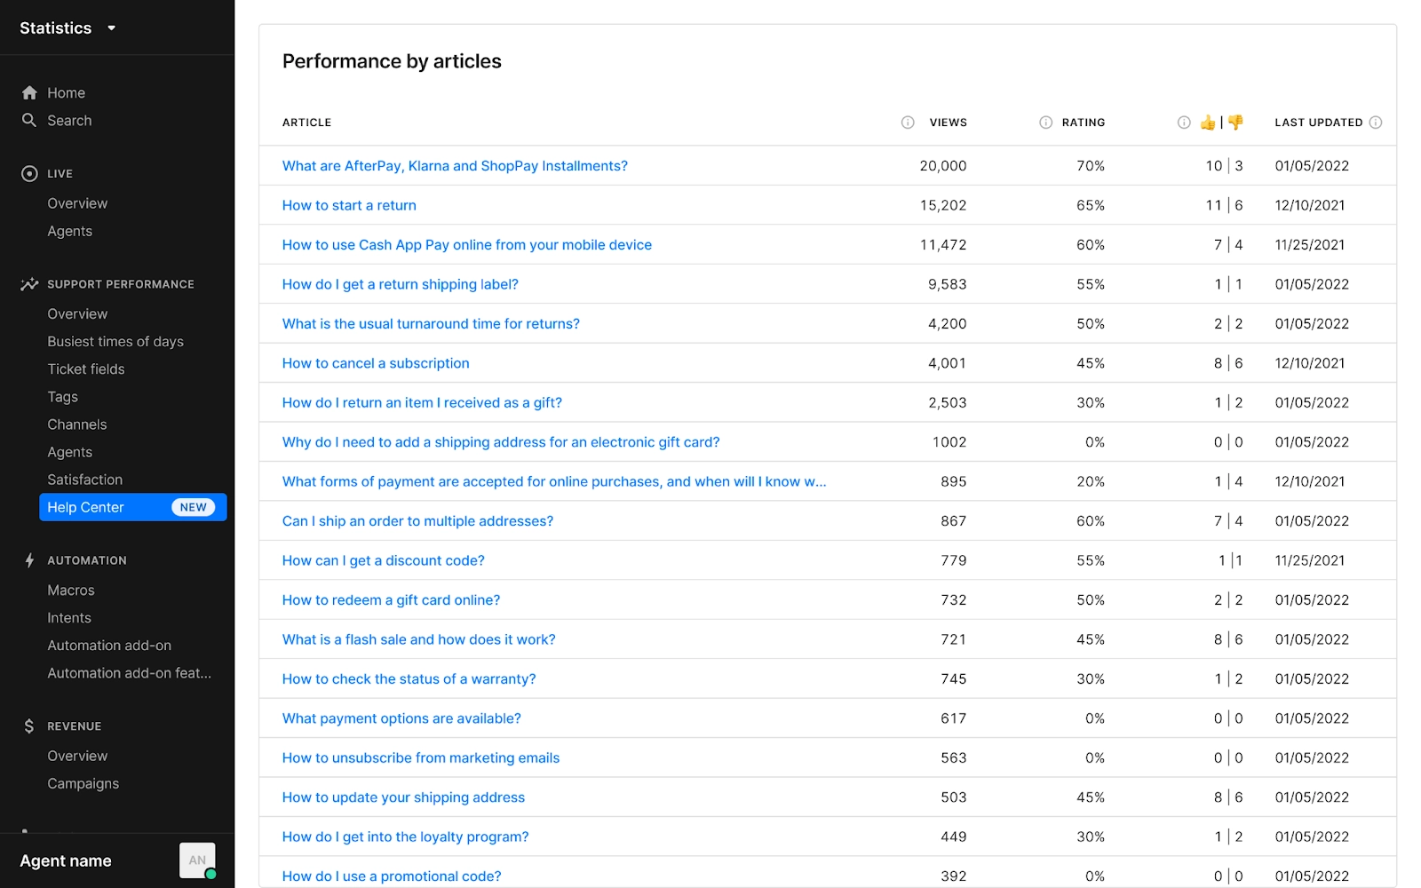1421x888 pixels.
Task: Open Search using the magnifier icon
Action: click(x=29, y=121)
